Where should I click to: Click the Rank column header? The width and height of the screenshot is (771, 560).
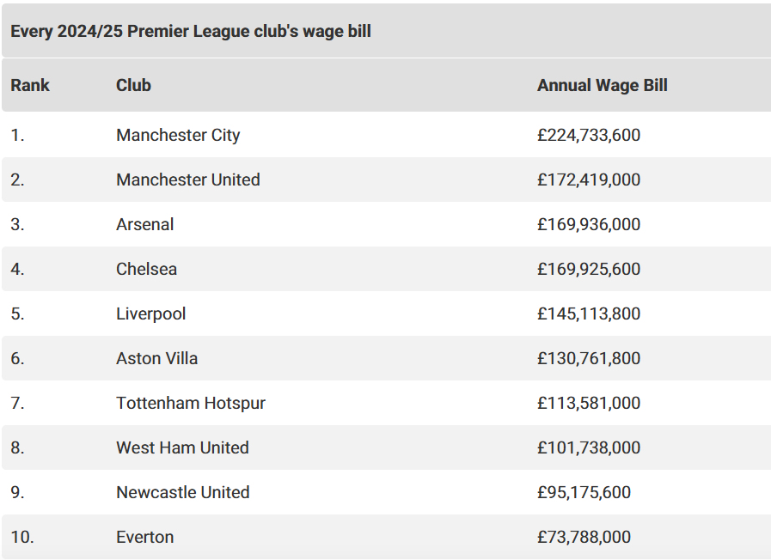click(30, 85)
